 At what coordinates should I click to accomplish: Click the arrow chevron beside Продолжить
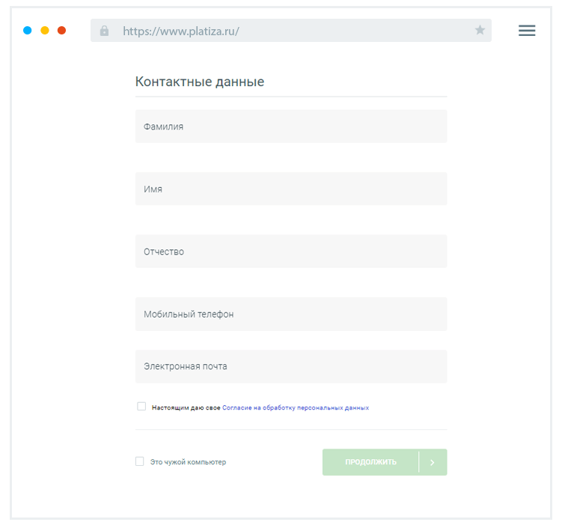[x=433, y=462]
